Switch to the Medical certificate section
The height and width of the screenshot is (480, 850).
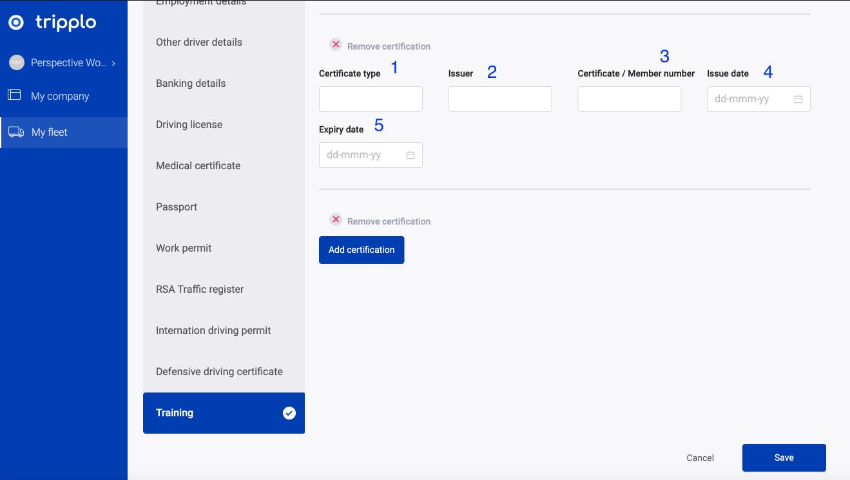198,166
